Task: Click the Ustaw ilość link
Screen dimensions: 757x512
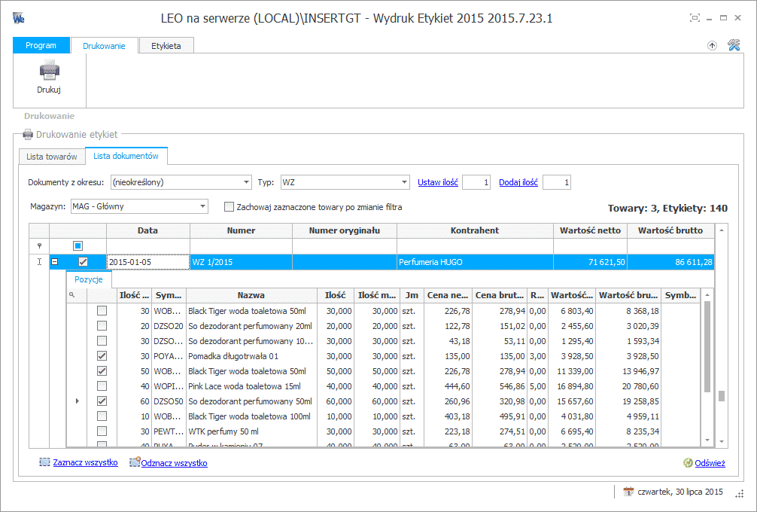Action: point(438,182)
